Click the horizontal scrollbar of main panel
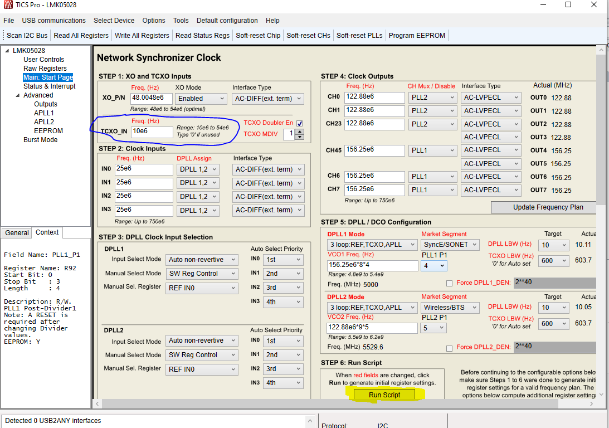Screen dimensions: 609x428 click(330, 404)
